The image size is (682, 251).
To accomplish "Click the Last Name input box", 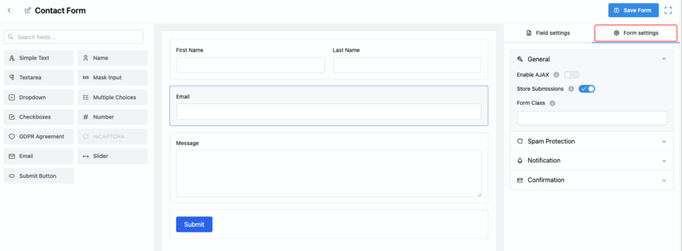I will pyautogui.click(x=407, y=65).
